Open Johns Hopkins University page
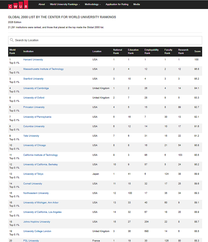This screenshot has width=208, height=242. [x=37, y=222]
